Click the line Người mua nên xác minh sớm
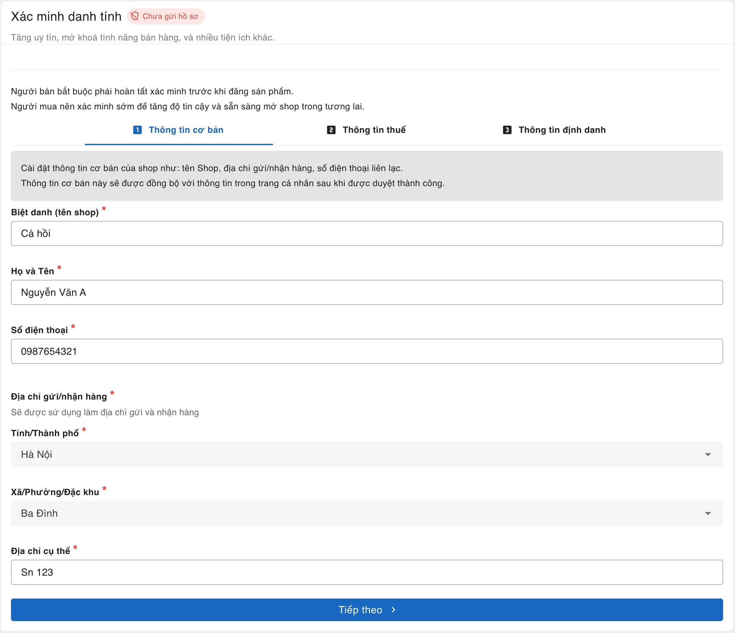Screen dimensions: 735x633 [x=188, y=106]
